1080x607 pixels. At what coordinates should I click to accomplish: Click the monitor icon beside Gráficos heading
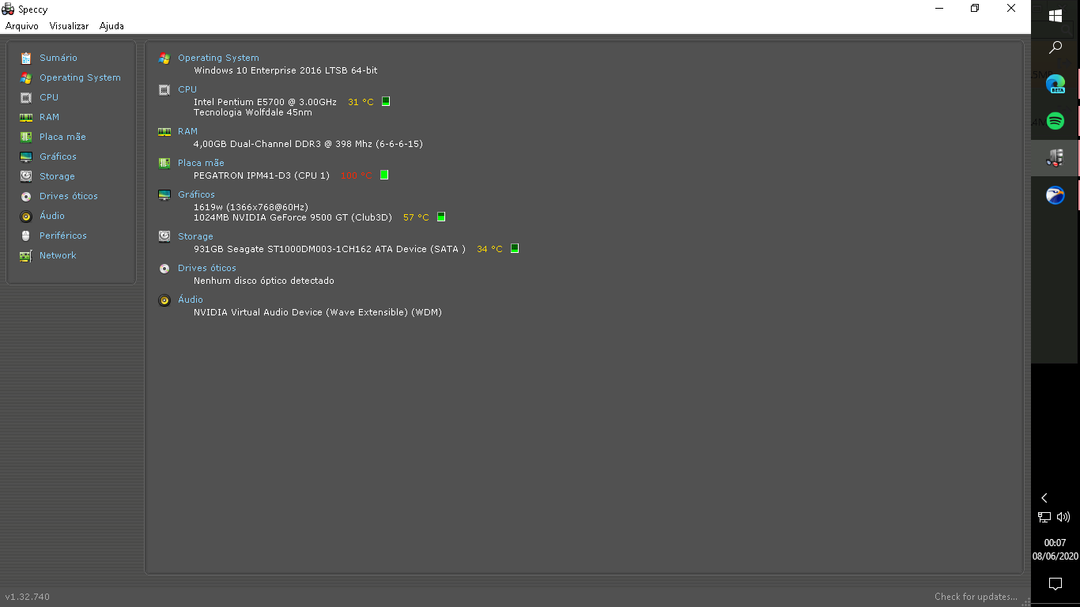pyautogui.click(x=164, y=194)
